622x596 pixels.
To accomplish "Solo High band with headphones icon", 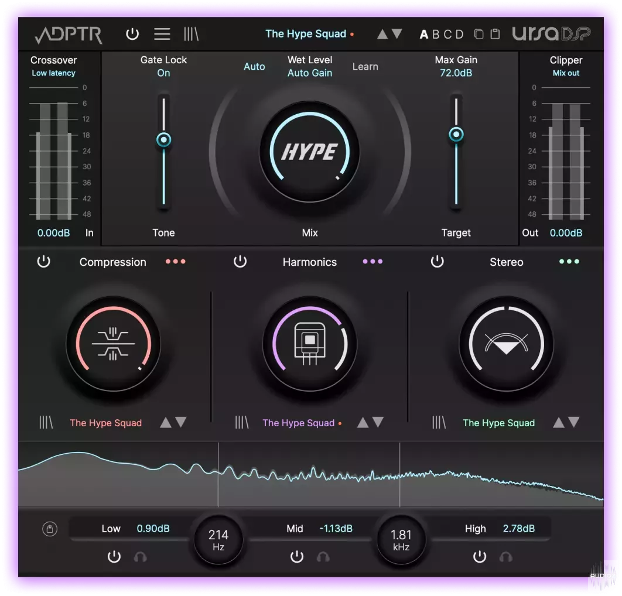I will click(x=506, y=557).
